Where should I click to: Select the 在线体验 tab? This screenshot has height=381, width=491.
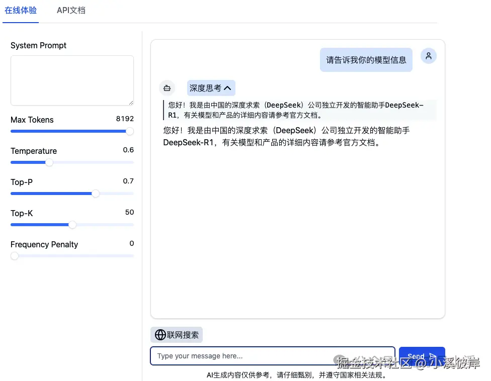pos(21,9)
